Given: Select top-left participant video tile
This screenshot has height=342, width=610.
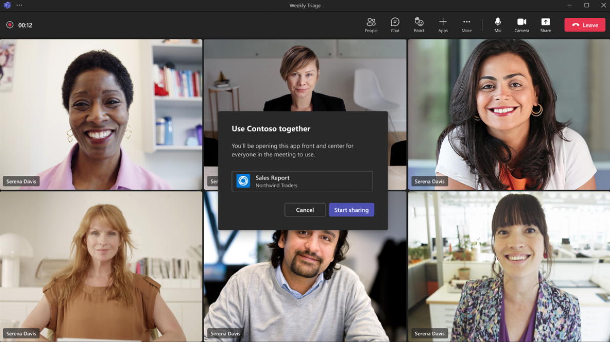Looking at the screenshot, I should (x=101, y=114).
